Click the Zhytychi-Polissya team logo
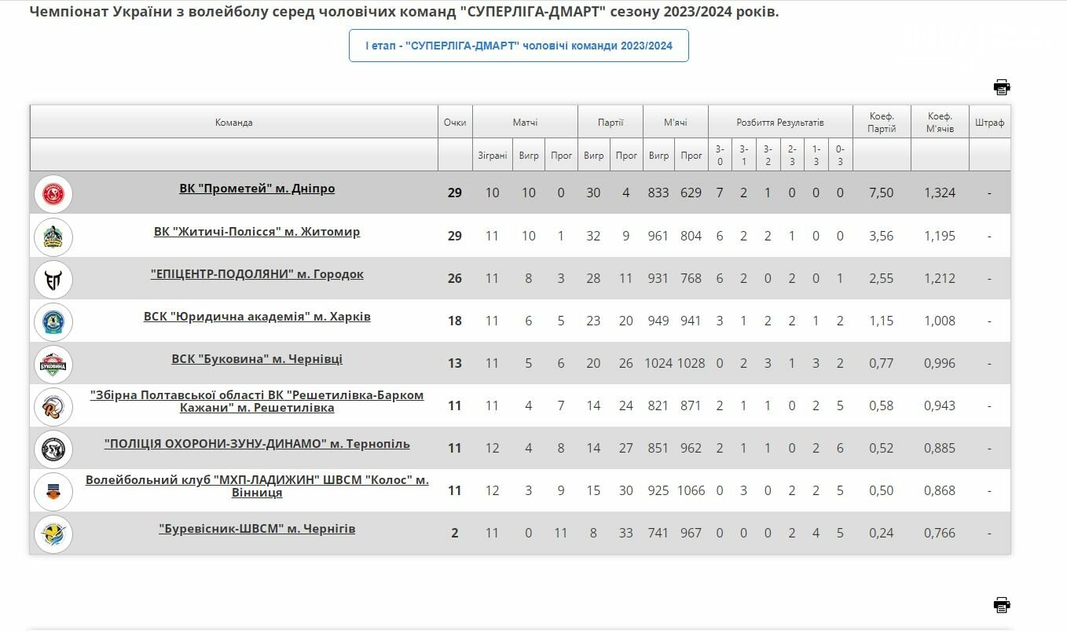Image resolution: width=1067 pixels, height=631 pixels. pos(53,237)
